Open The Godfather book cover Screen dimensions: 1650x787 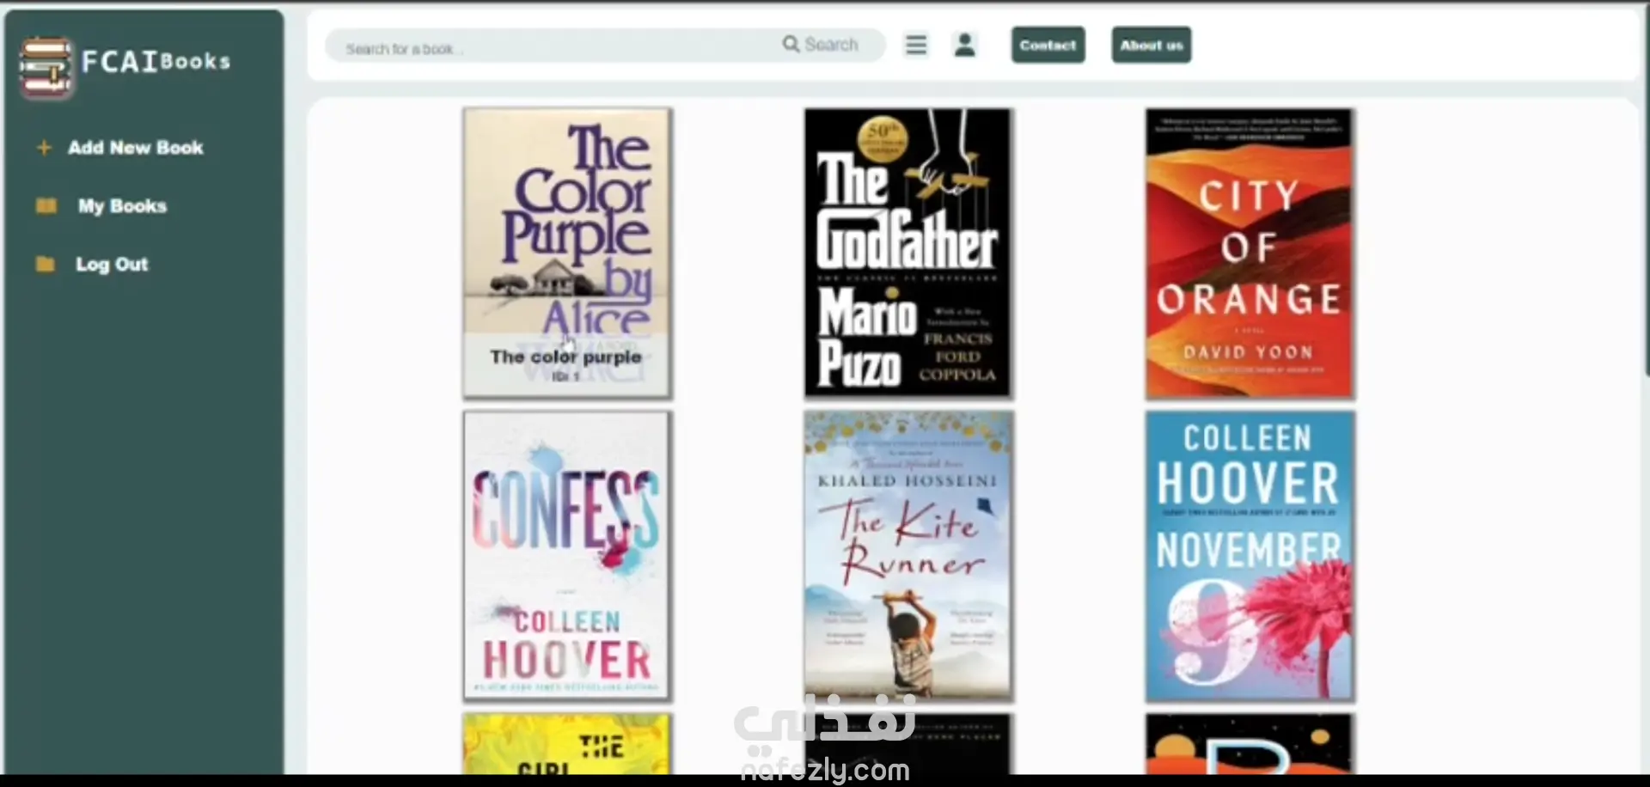point(907,253)
